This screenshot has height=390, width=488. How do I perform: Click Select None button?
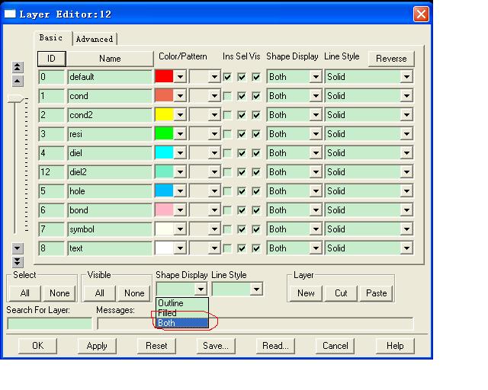[x=59, y=293]
